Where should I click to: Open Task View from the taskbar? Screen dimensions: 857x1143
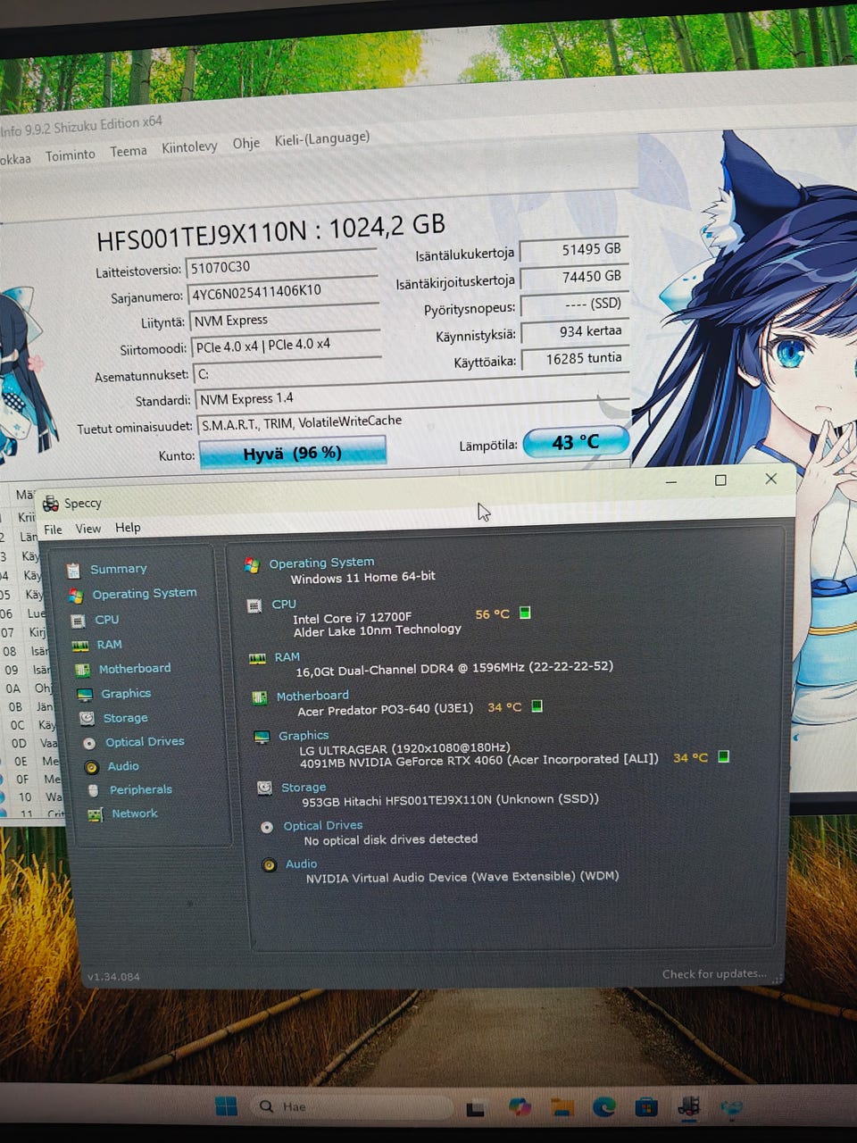pos(476,1108)
